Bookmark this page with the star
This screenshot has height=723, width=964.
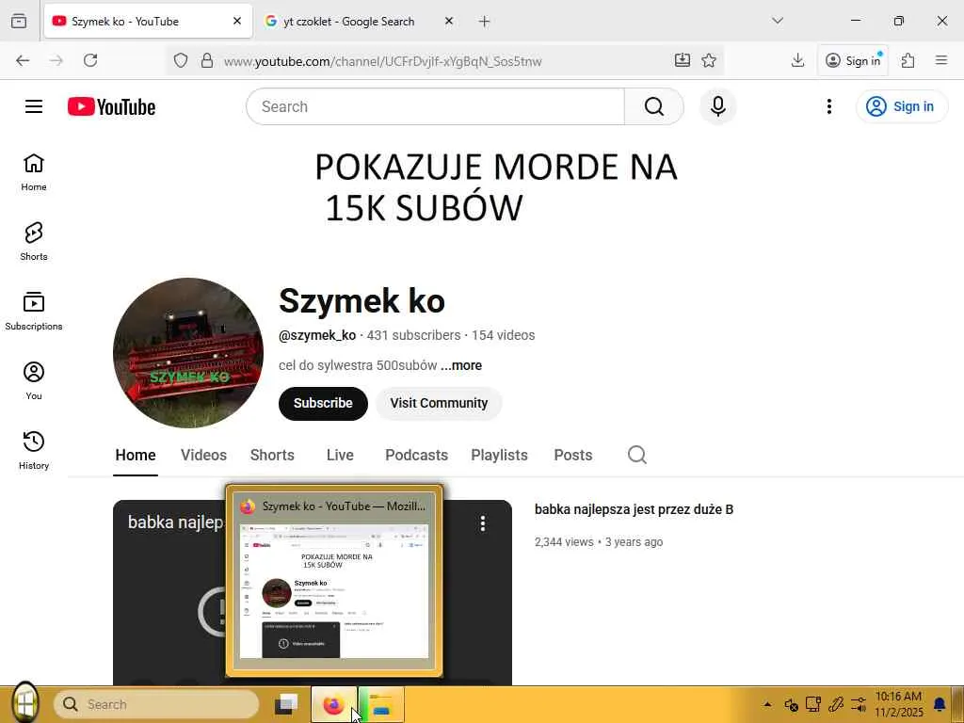[x=709, y=60]
